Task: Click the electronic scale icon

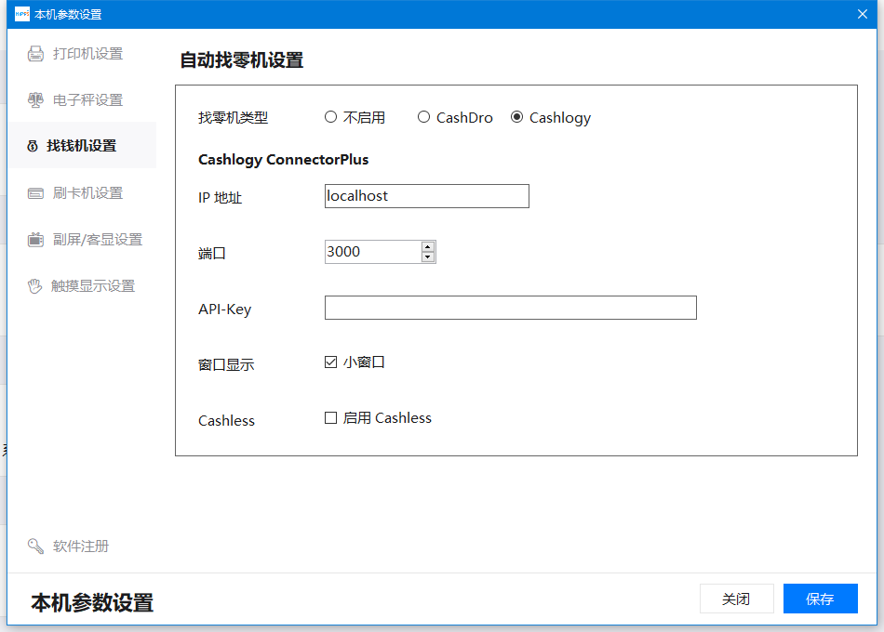Action: (35, 100)
